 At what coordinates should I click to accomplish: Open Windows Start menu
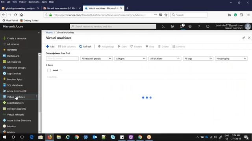pyautogui.click(x=4, y=137)
